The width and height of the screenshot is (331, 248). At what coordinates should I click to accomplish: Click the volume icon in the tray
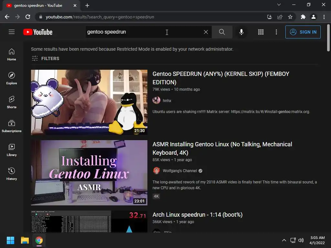coord(301,240)
